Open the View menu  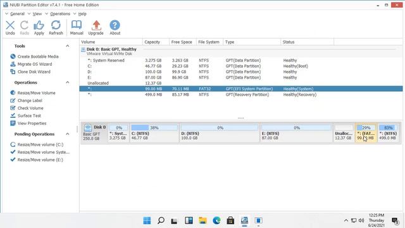click(x=37, y=14)
